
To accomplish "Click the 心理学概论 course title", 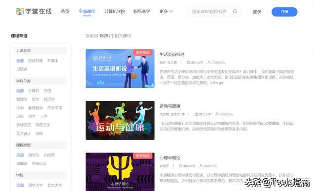I will (x=170, y=158).
